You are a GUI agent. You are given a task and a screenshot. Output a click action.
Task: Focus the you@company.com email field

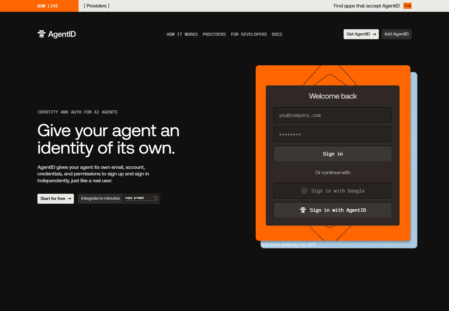click(x=333, y=115)
